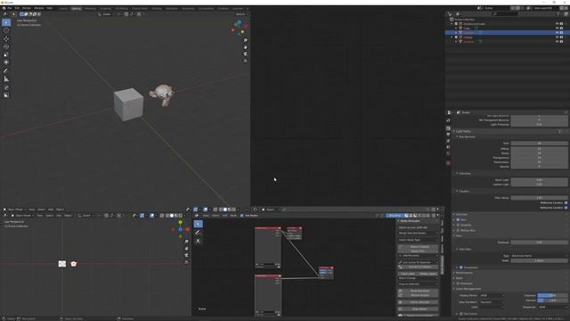The width and height of the screenshot is (570, 321).
Task: Select the node editor Links Cut tool
Action: coord(198,241)
